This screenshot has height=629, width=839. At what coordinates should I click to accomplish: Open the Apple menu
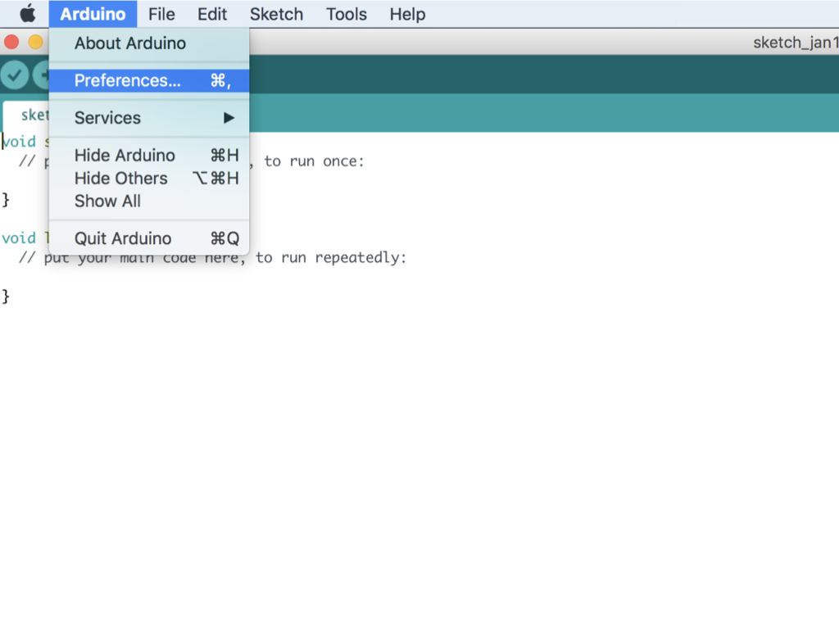tap(27, 14)
